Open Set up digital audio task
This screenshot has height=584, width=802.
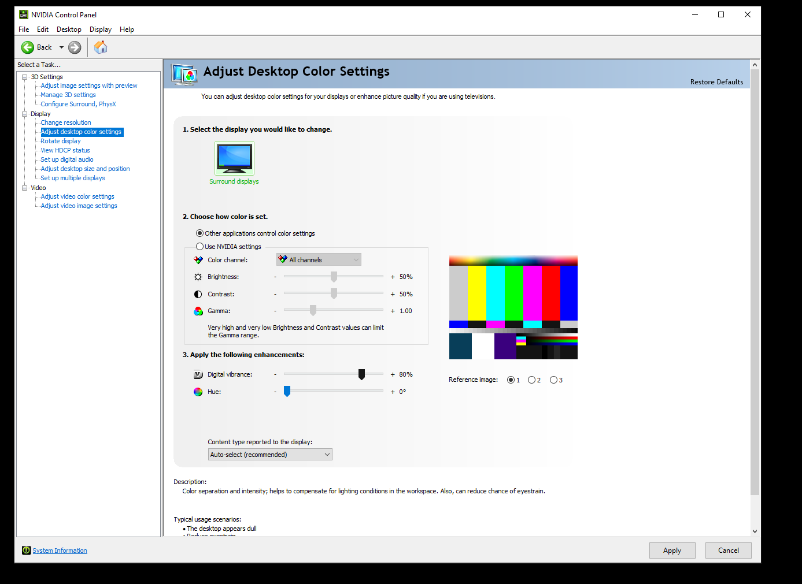point(67,159)
